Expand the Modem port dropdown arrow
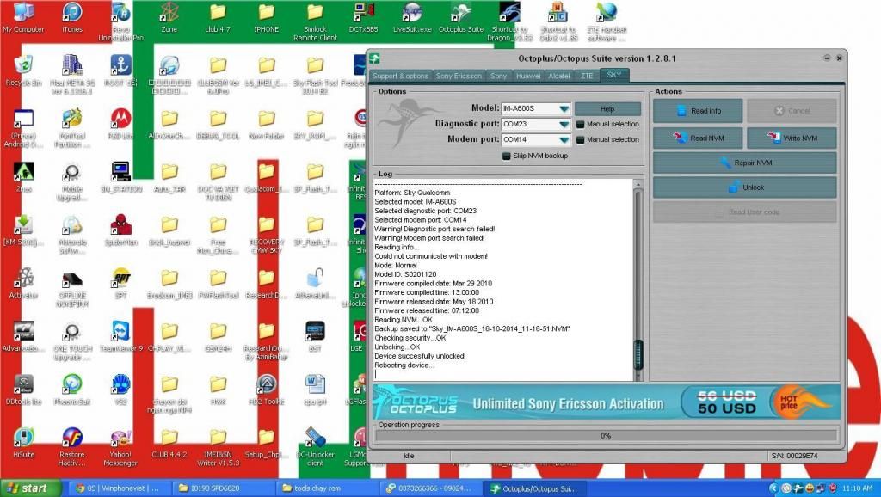 [564, 140]
